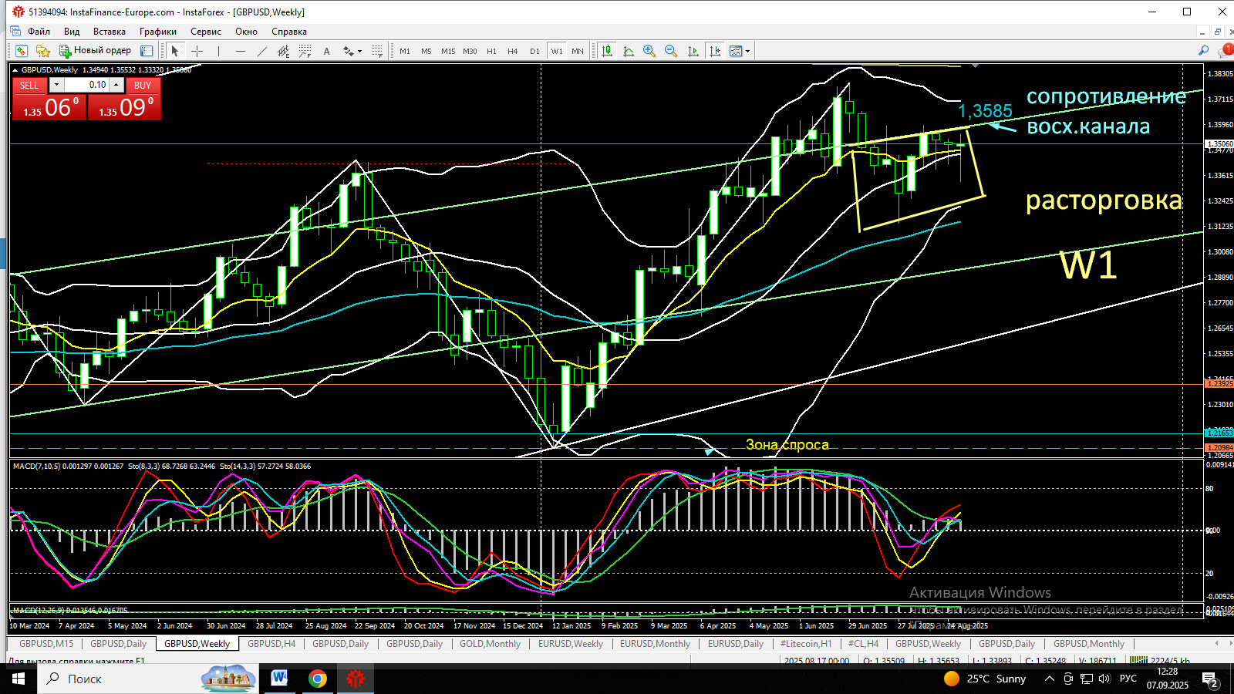Switch to the GOLD,Monthly chart tab
Image resolution: width=1234 pixels, height=694 pixels.
tap(490, 644)
